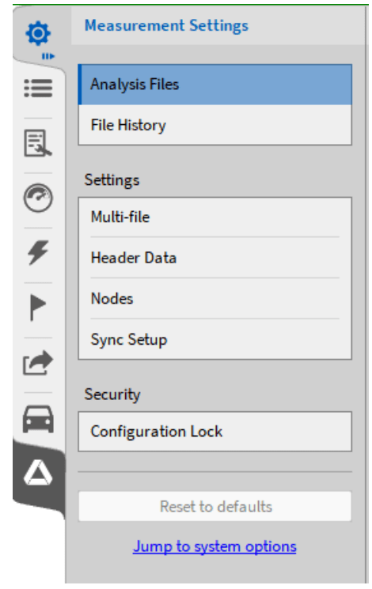Follow Jump to system options link
This screenshot has width=372, height=589.
pos(214,546)
